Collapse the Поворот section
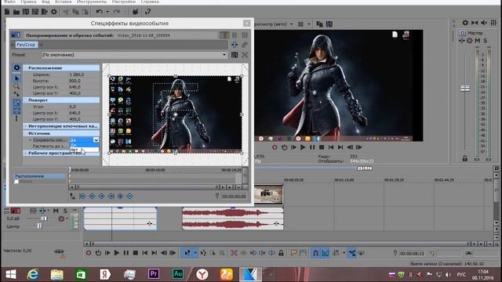The image size is (502, 282). pyautogui.click(x=26, y=100)
